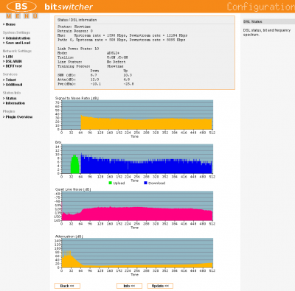Screen dimensions: 295x291
Task: Click the Info button
Action: (129, 286)
